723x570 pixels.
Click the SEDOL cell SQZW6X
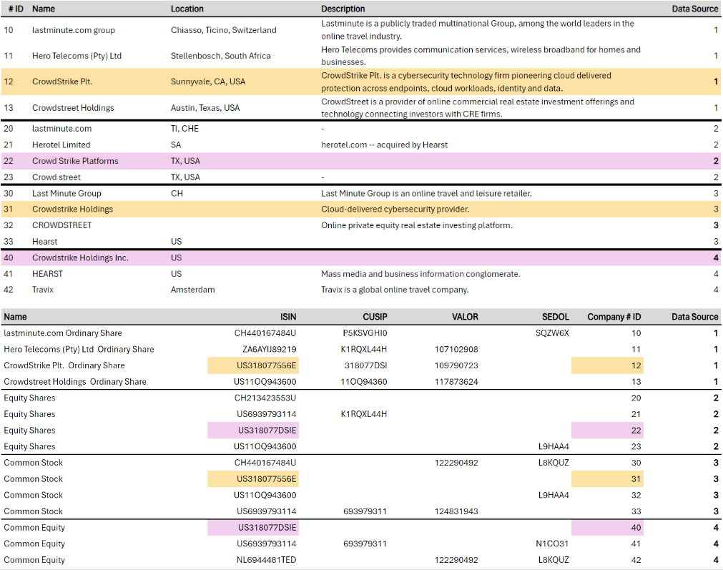tap(552, 333)
